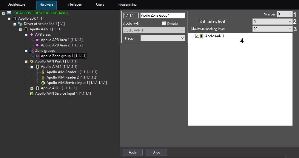Click the Driver of senior line 1 icon

point(20,24)
